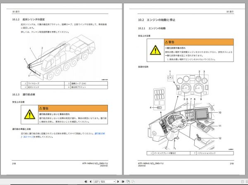This screenshot has width=248, height=185.
Task: Jump to the last page
Action: (123, 182)
